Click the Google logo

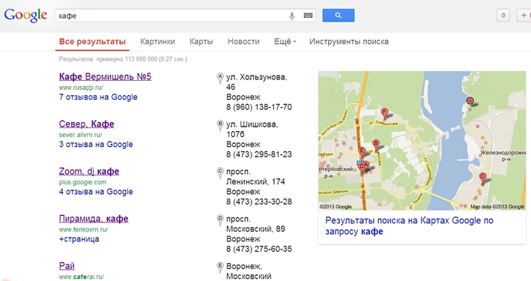25,15
